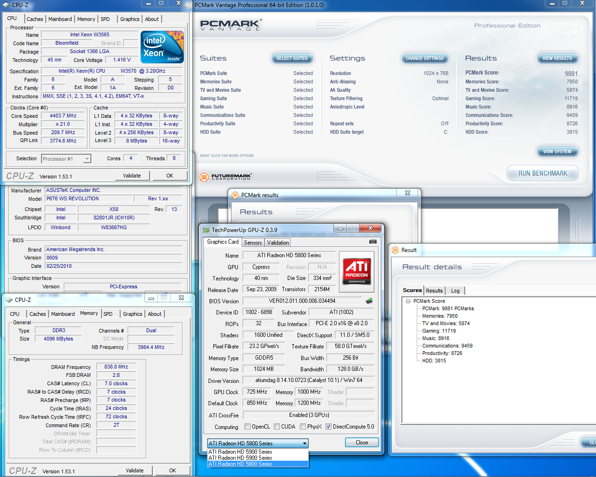Screen dimensions: 596x477
Task: Open the Results tab in Result details
Action: pyautogui.click(x=434, y=291)
